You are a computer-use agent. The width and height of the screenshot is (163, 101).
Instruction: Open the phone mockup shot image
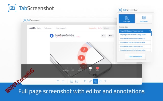[81, 53]
